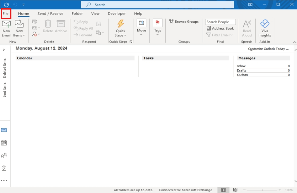Collapse the ribbon with the chevron
The image size is (297, 193).
click(x=295, y=42)
